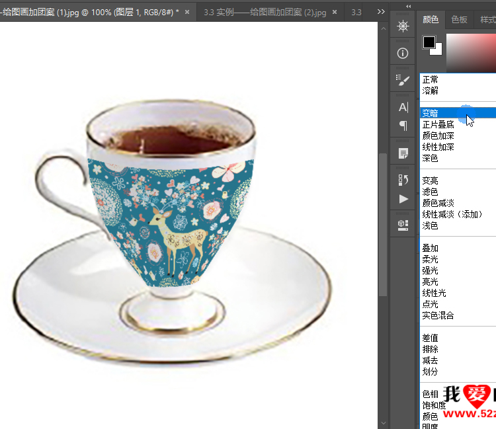Image resolution: width=496 pixels, height=429 pixels.
Task: Open the 3D panel icon
Action: [x=403, y=225]
